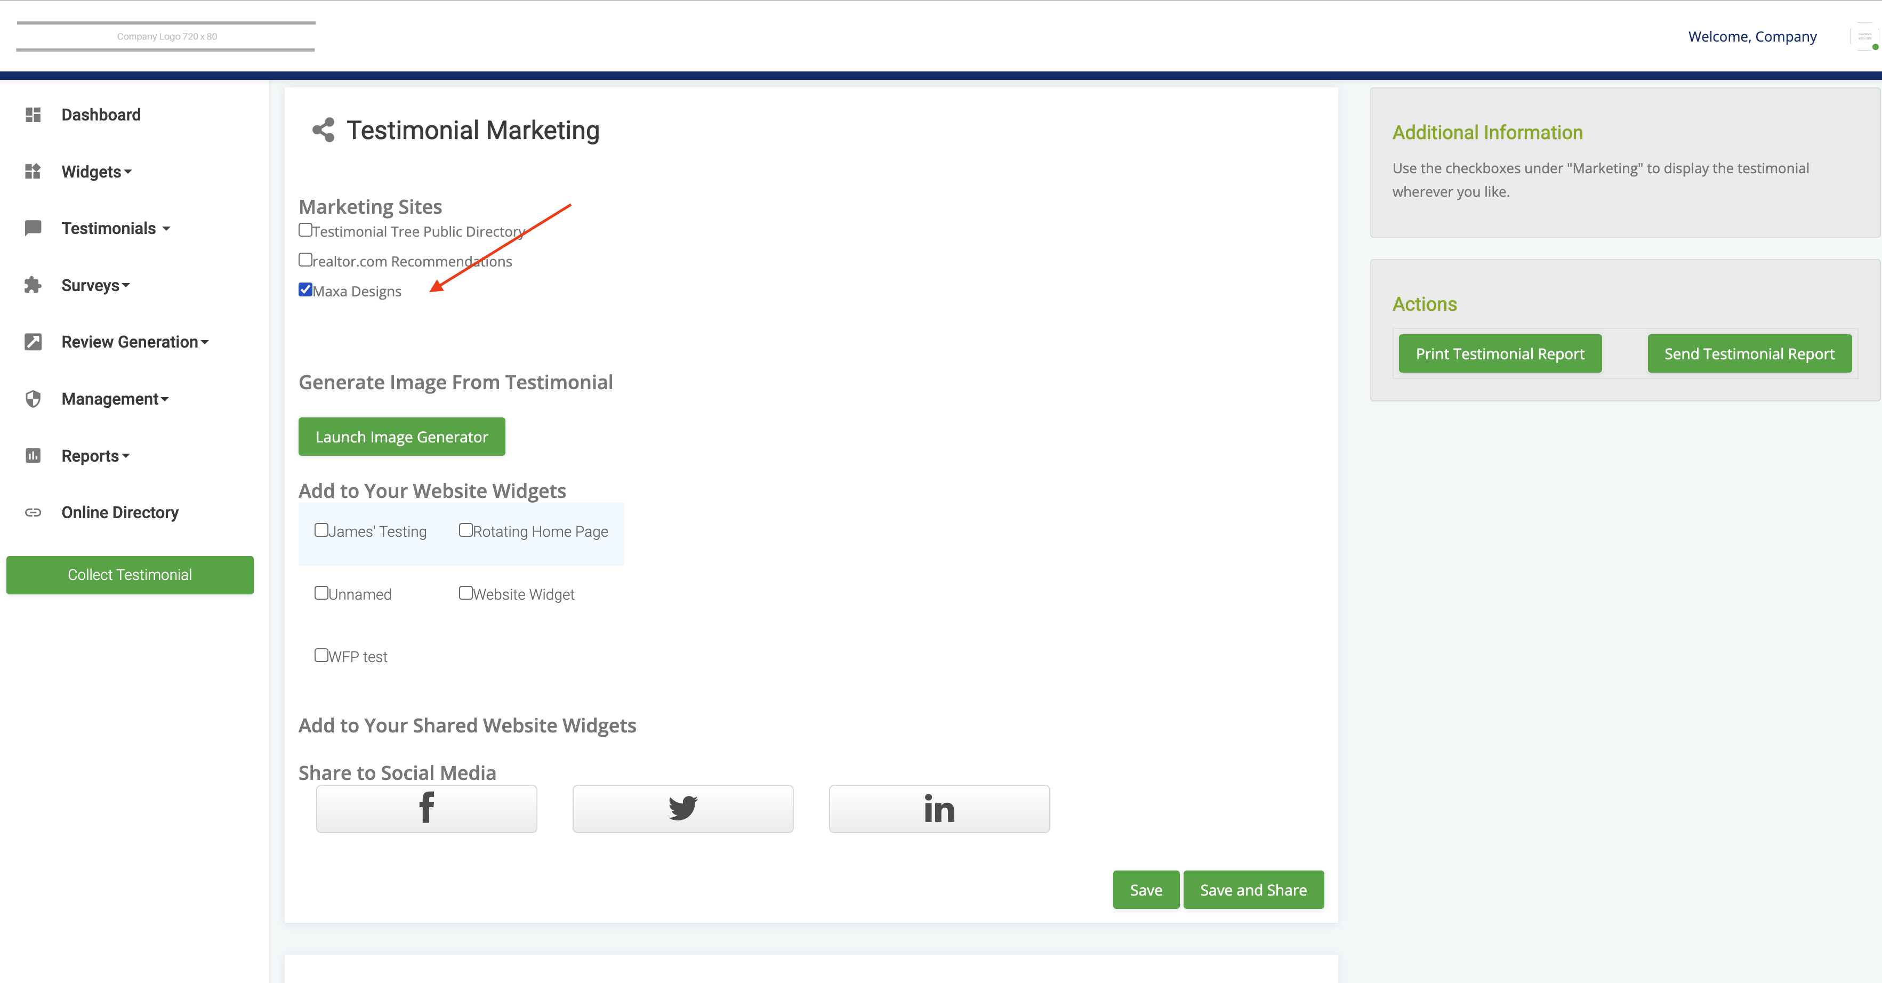Share testimonial to LinkedIn
Screen dimensions: 1882x983
click(939, 809)
